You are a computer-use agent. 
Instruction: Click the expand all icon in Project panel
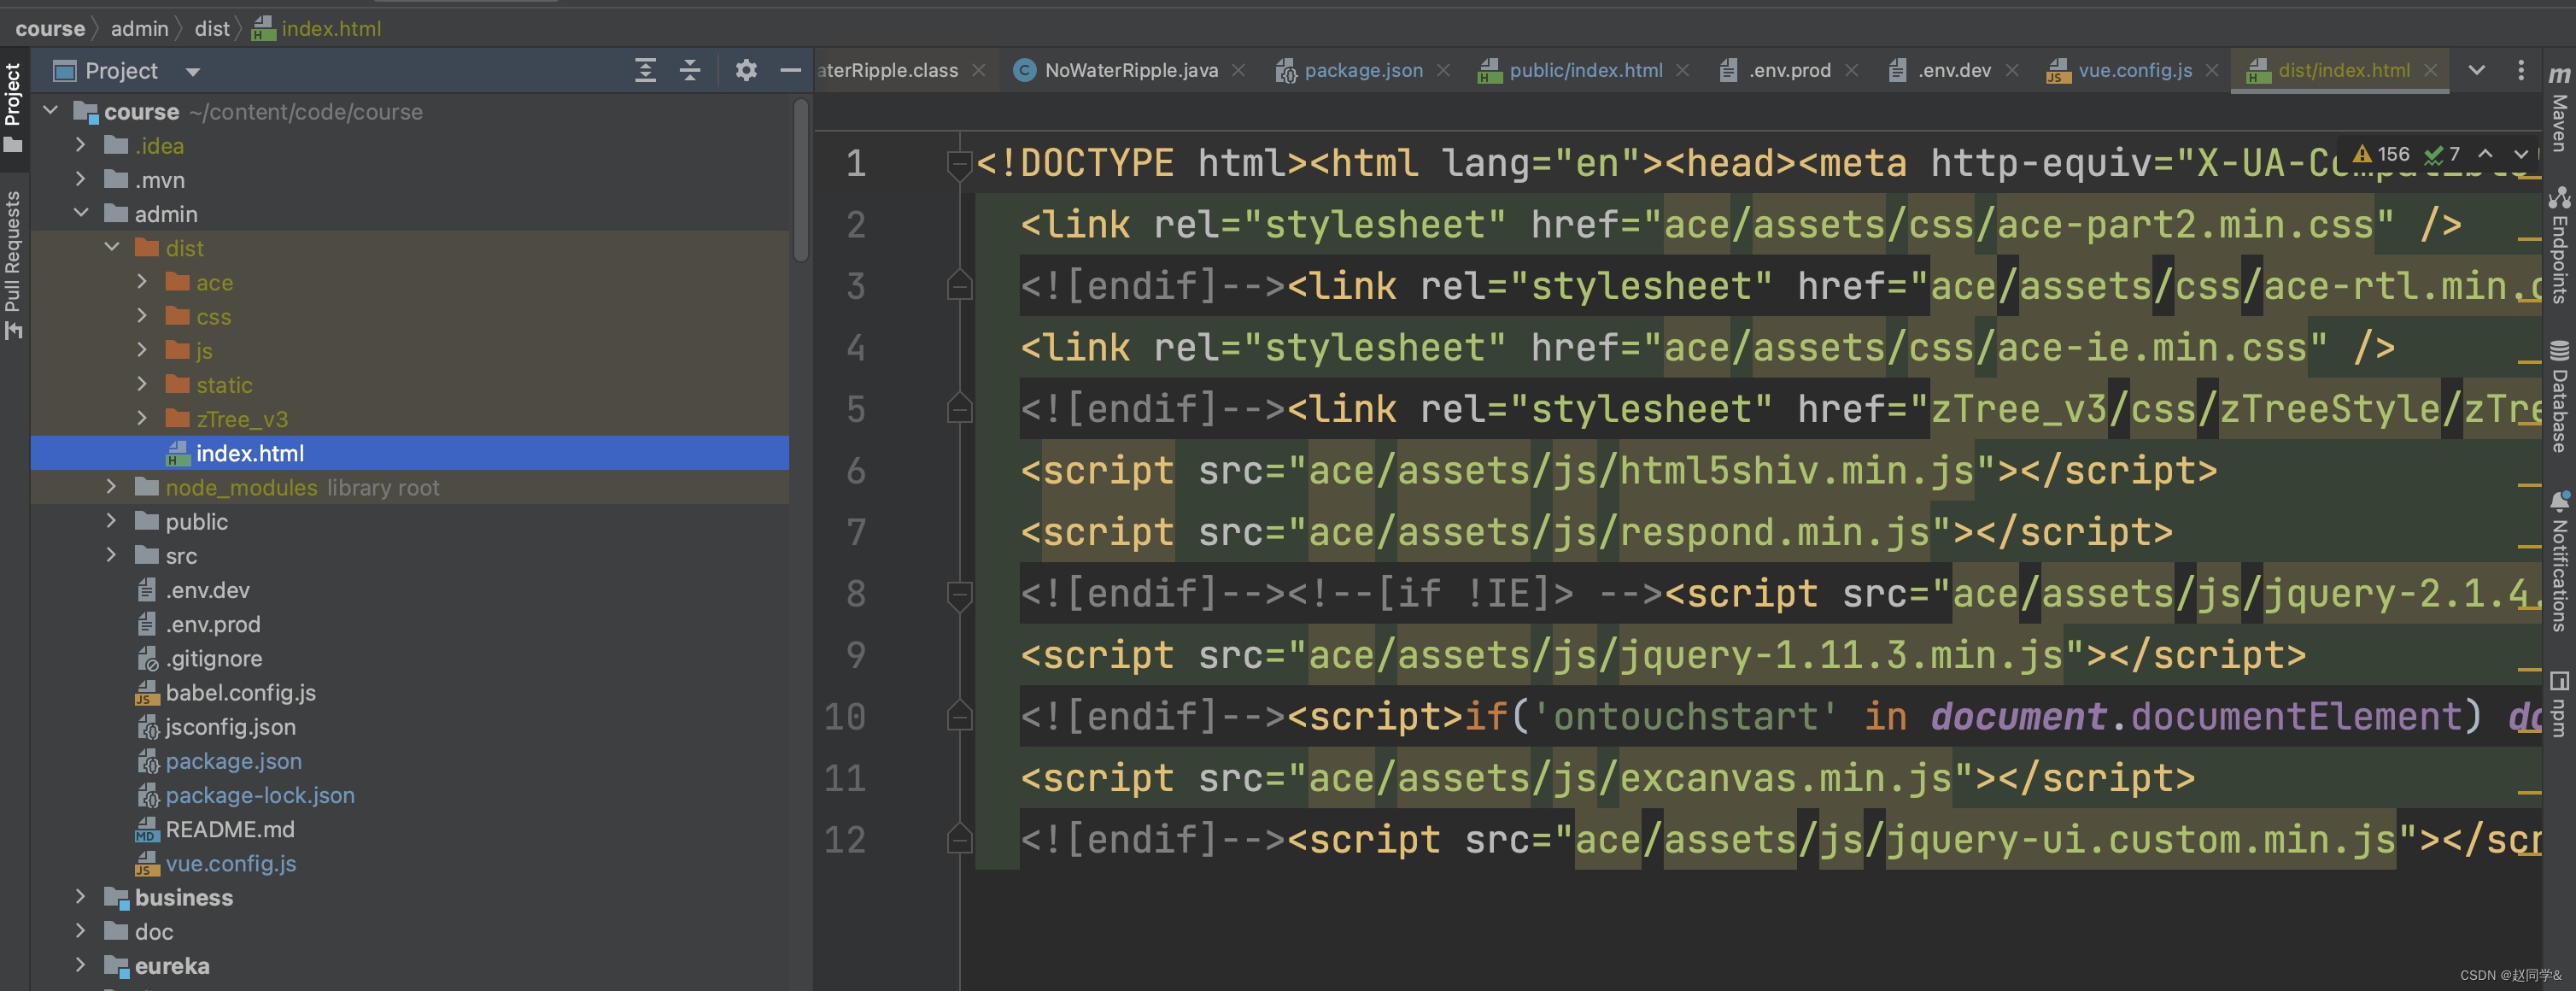(646, 70)
